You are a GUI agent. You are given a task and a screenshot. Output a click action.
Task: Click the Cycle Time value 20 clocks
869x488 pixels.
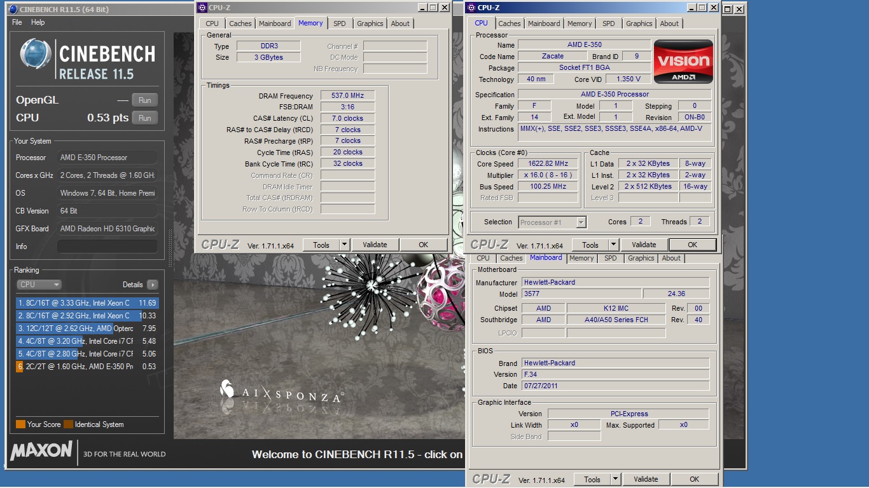tap(347, 152)
